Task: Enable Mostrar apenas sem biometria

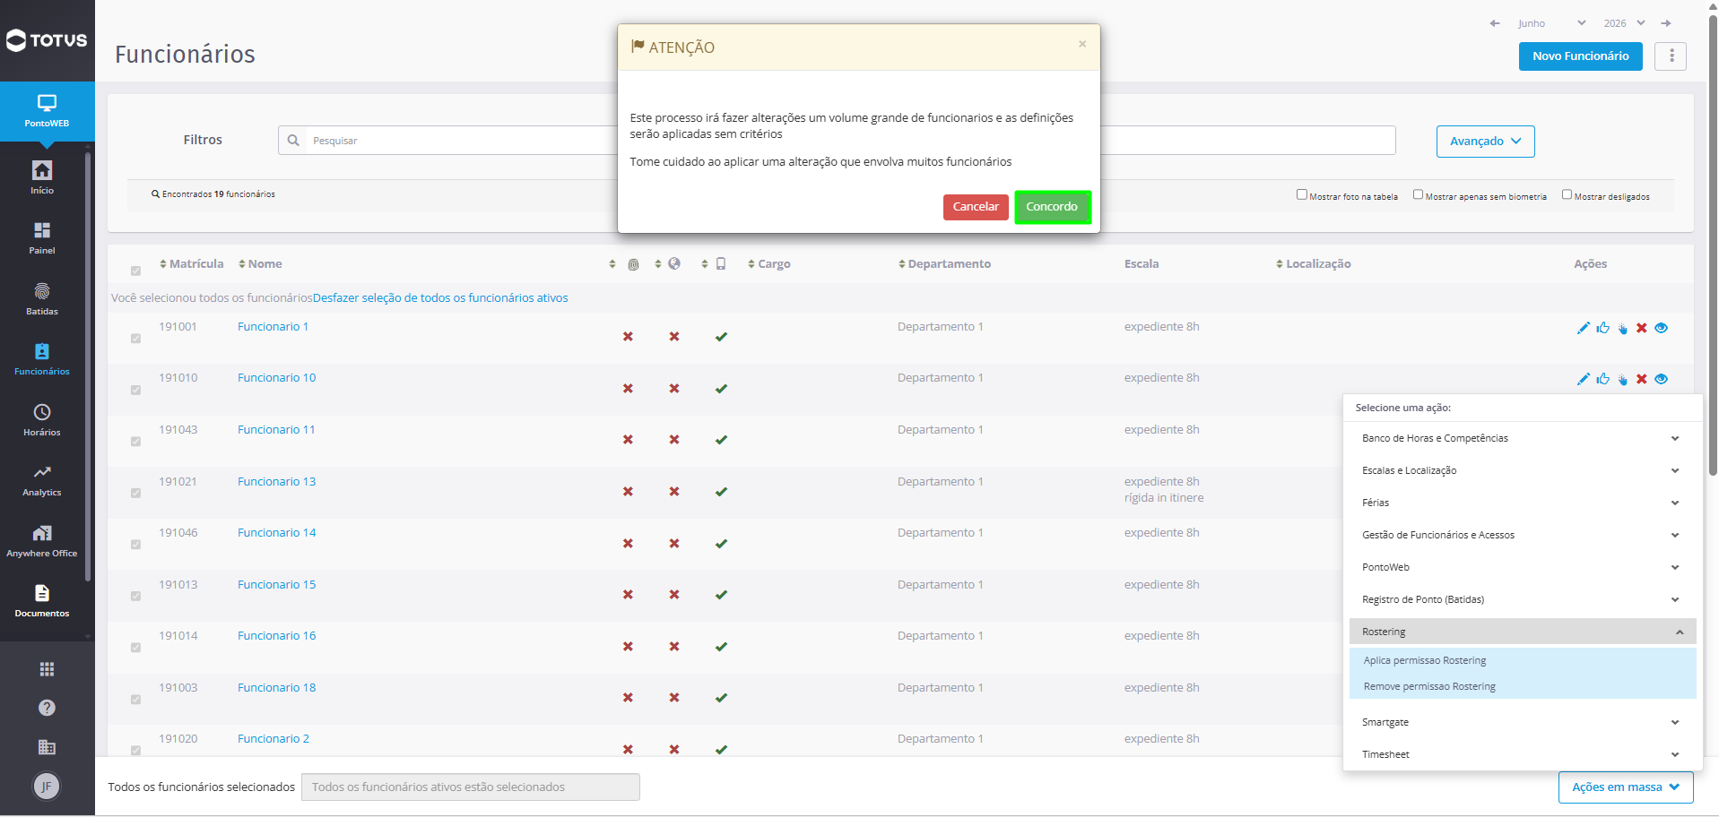Action: pyautogui.click(x=1418, y=194)
